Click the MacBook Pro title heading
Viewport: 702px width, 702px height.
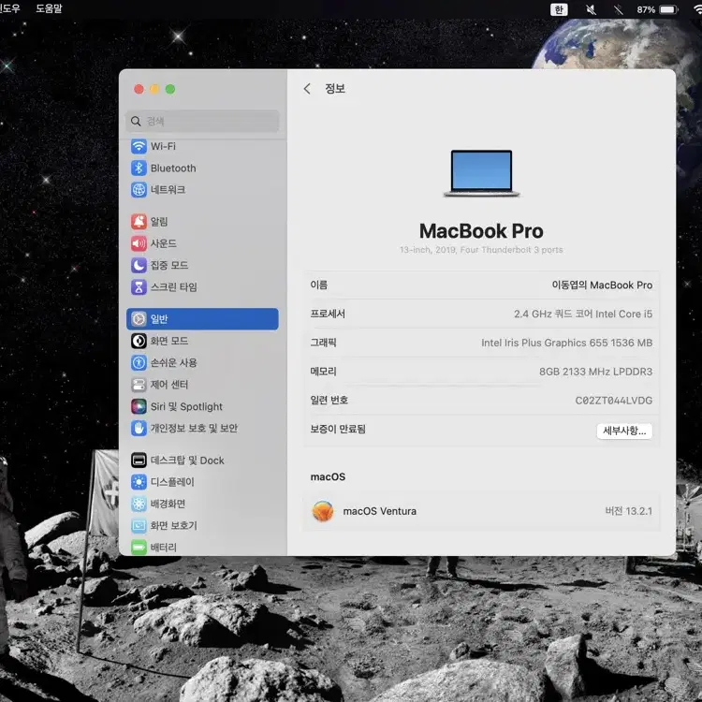[481, 231]
